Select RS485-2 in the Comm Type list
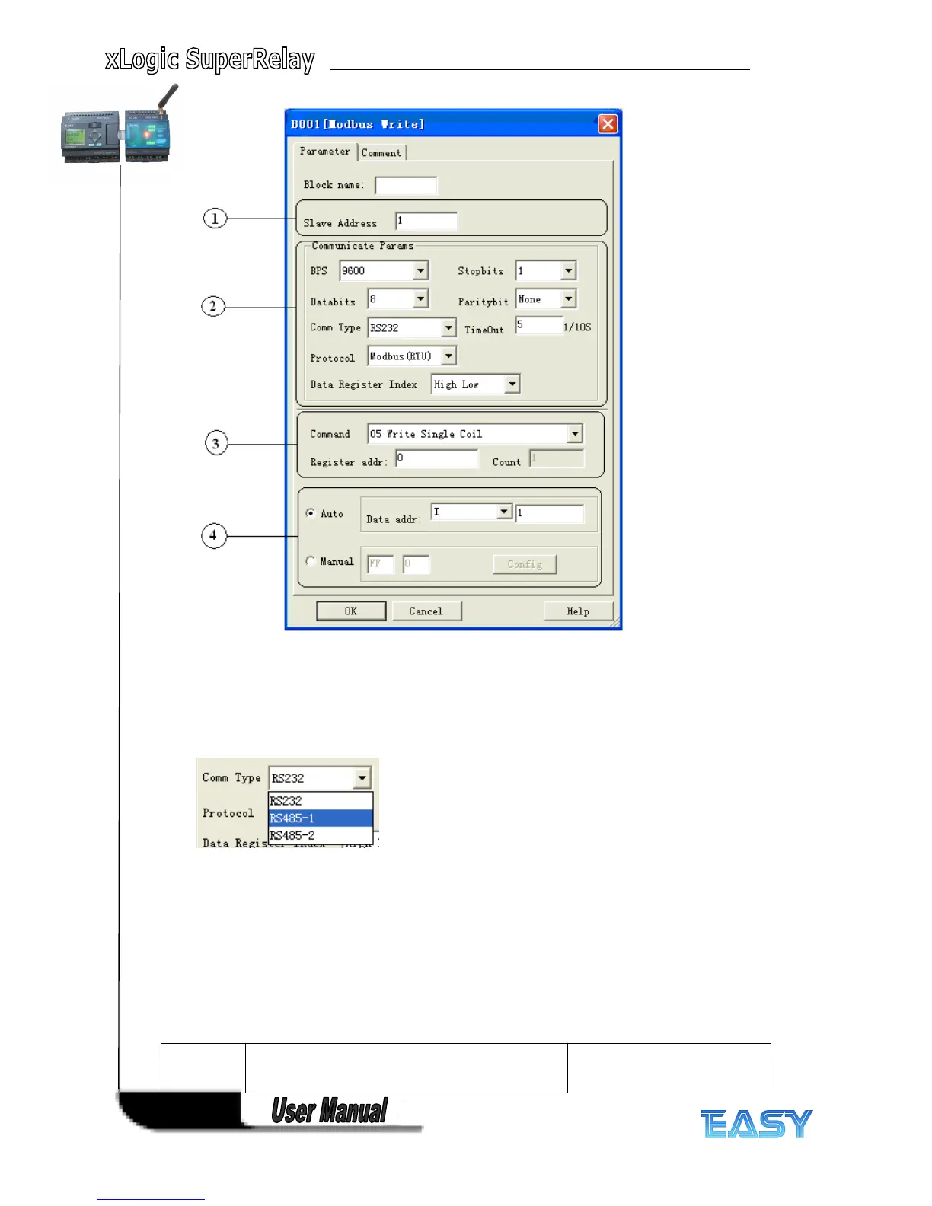Screen dimensions: 932x1206 point(321,835)
